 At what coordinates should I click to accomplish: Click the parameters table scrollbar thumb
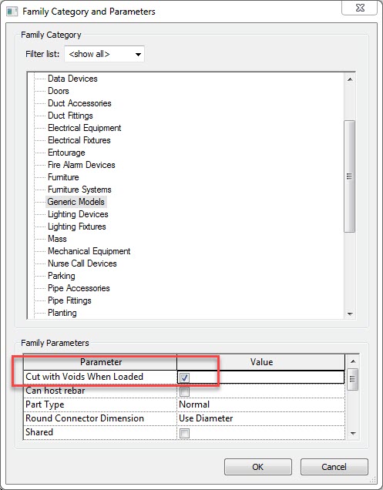[x=353, y=379]
